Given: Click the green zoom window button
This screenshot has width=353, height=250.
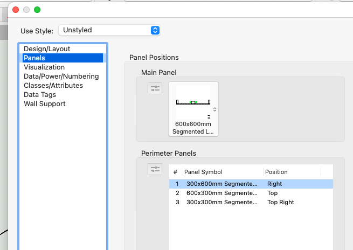Looking at the screenshot, I should click(37, 10).
